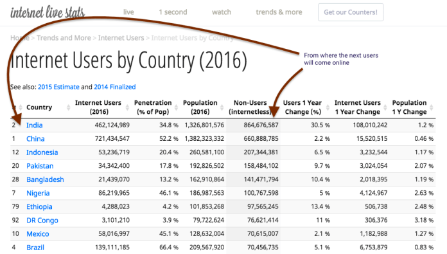This screenshot has width=447, height=254.
Task: Select Brazil's user change 6,753,879
Action: tap(373, 248)
